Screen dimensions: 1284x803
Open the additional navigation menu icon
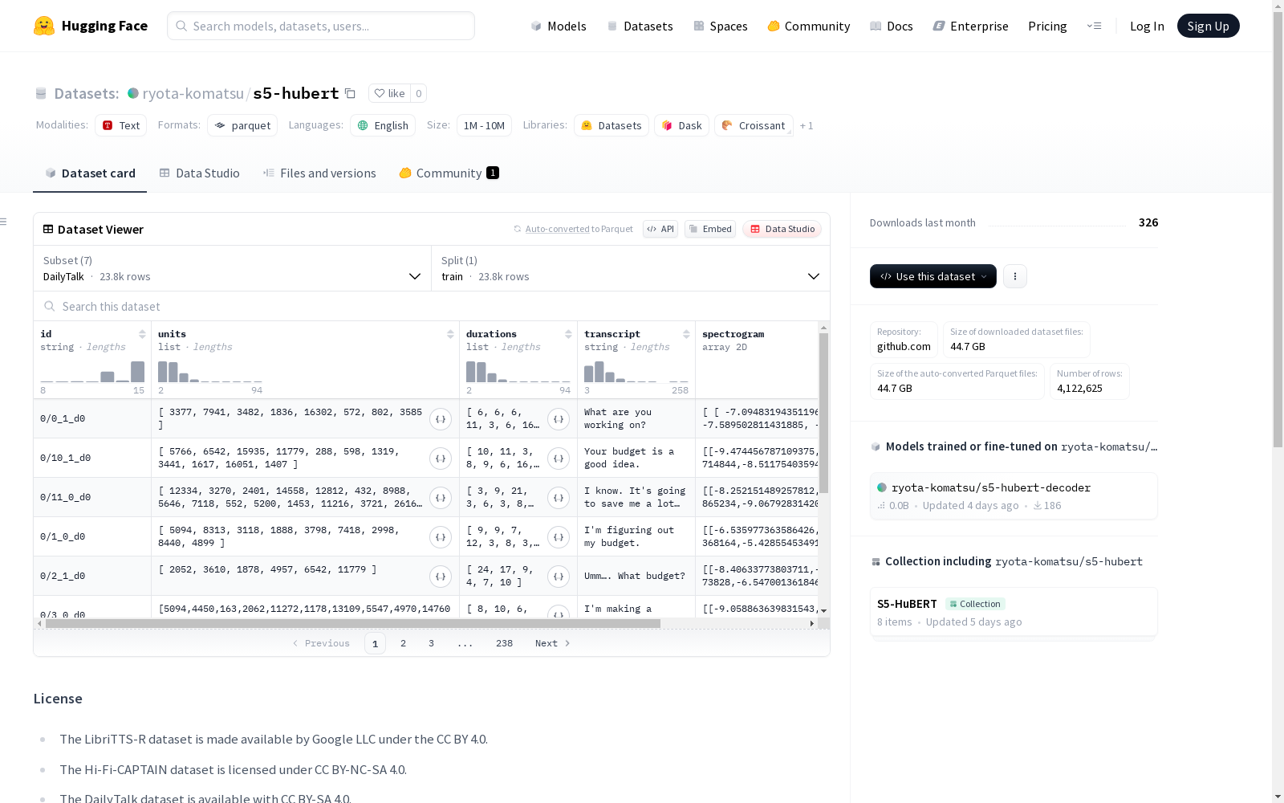1094,26
